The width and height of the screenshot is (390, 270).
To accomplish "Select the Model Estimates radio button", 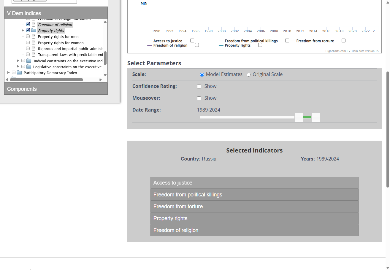I will [202, 74].
